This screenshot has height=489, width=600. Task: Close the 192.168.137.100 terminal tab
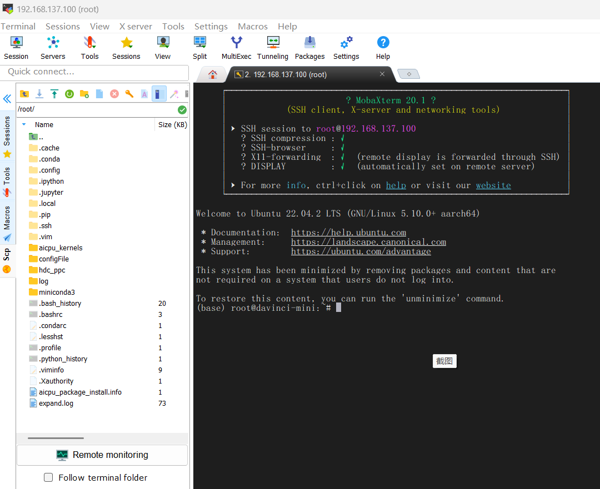coord(382,74)
